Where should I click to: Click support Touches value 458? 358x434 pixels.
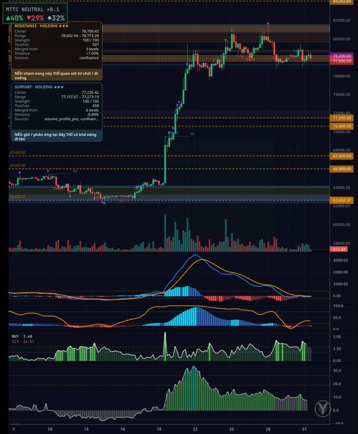point(96,106)
